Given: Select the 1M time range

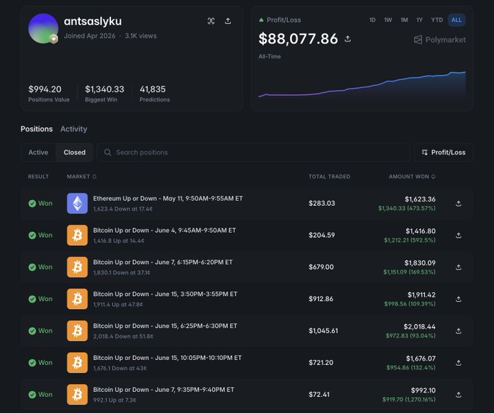Looking at the screenshot, I should tap(404, 20).
